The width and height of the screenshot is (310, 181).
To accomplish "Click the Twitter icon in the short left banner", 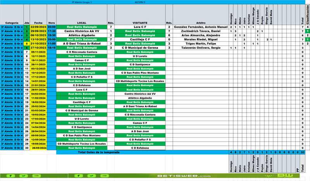I will pos(24,176).
